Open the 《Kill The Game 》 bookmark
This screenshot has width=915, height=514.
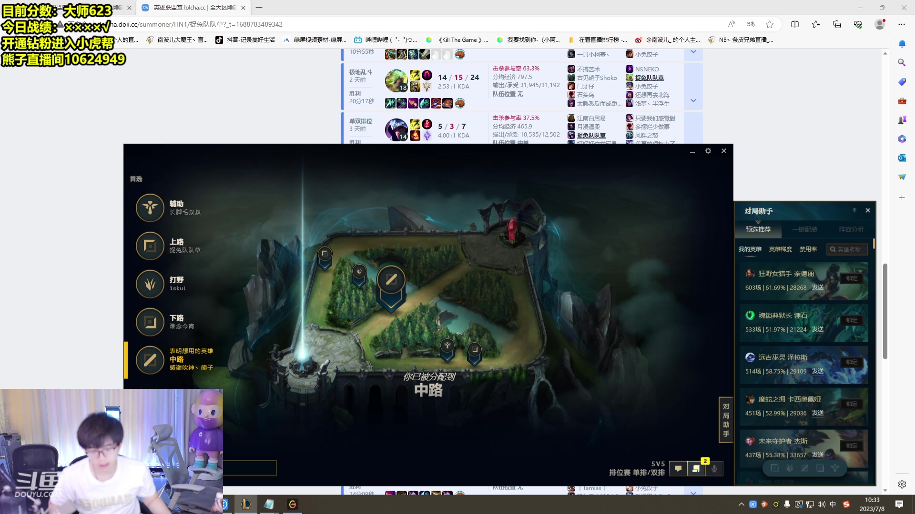click(457, 40)
